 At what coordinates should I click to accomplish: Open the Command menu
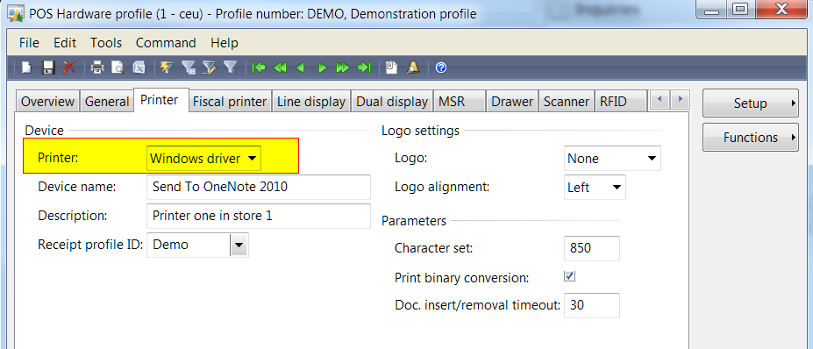pyautogui.click(x=166, y=42)
